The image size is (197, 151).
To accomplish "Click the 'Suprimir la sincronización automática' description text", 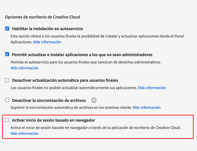I will click(71, 108).
